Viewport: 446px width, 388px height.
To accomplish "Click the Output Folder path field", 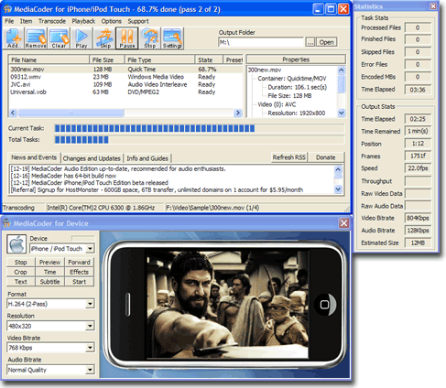I will coord(261,42).
